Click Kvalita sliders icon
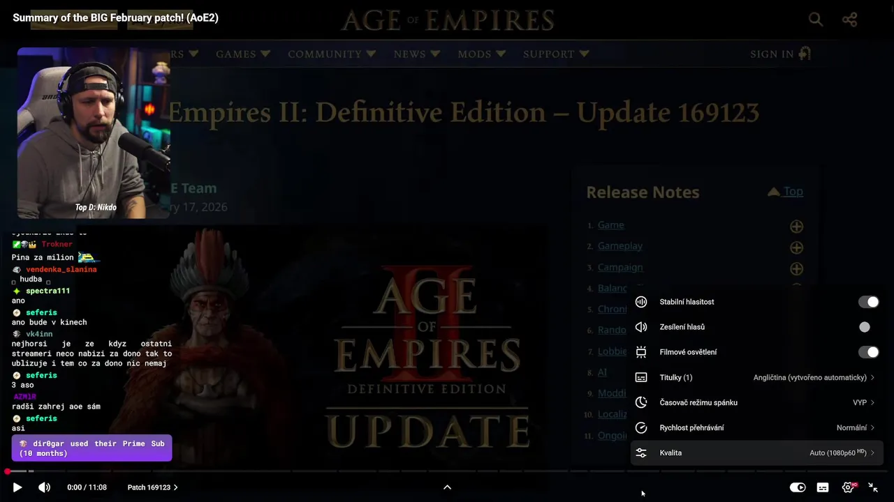This screenshot has height=502, width=894. click(641, 452)
